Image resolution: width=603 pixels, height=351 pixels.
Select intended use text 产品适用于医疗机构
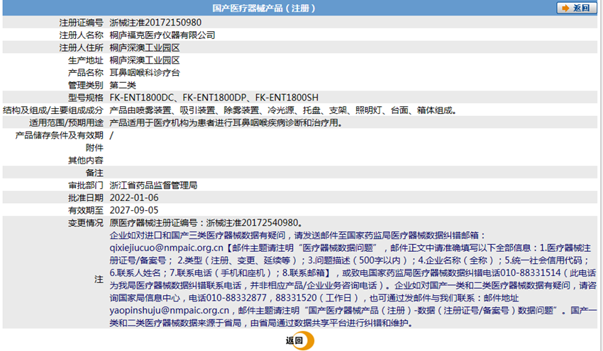pos(226,122)
